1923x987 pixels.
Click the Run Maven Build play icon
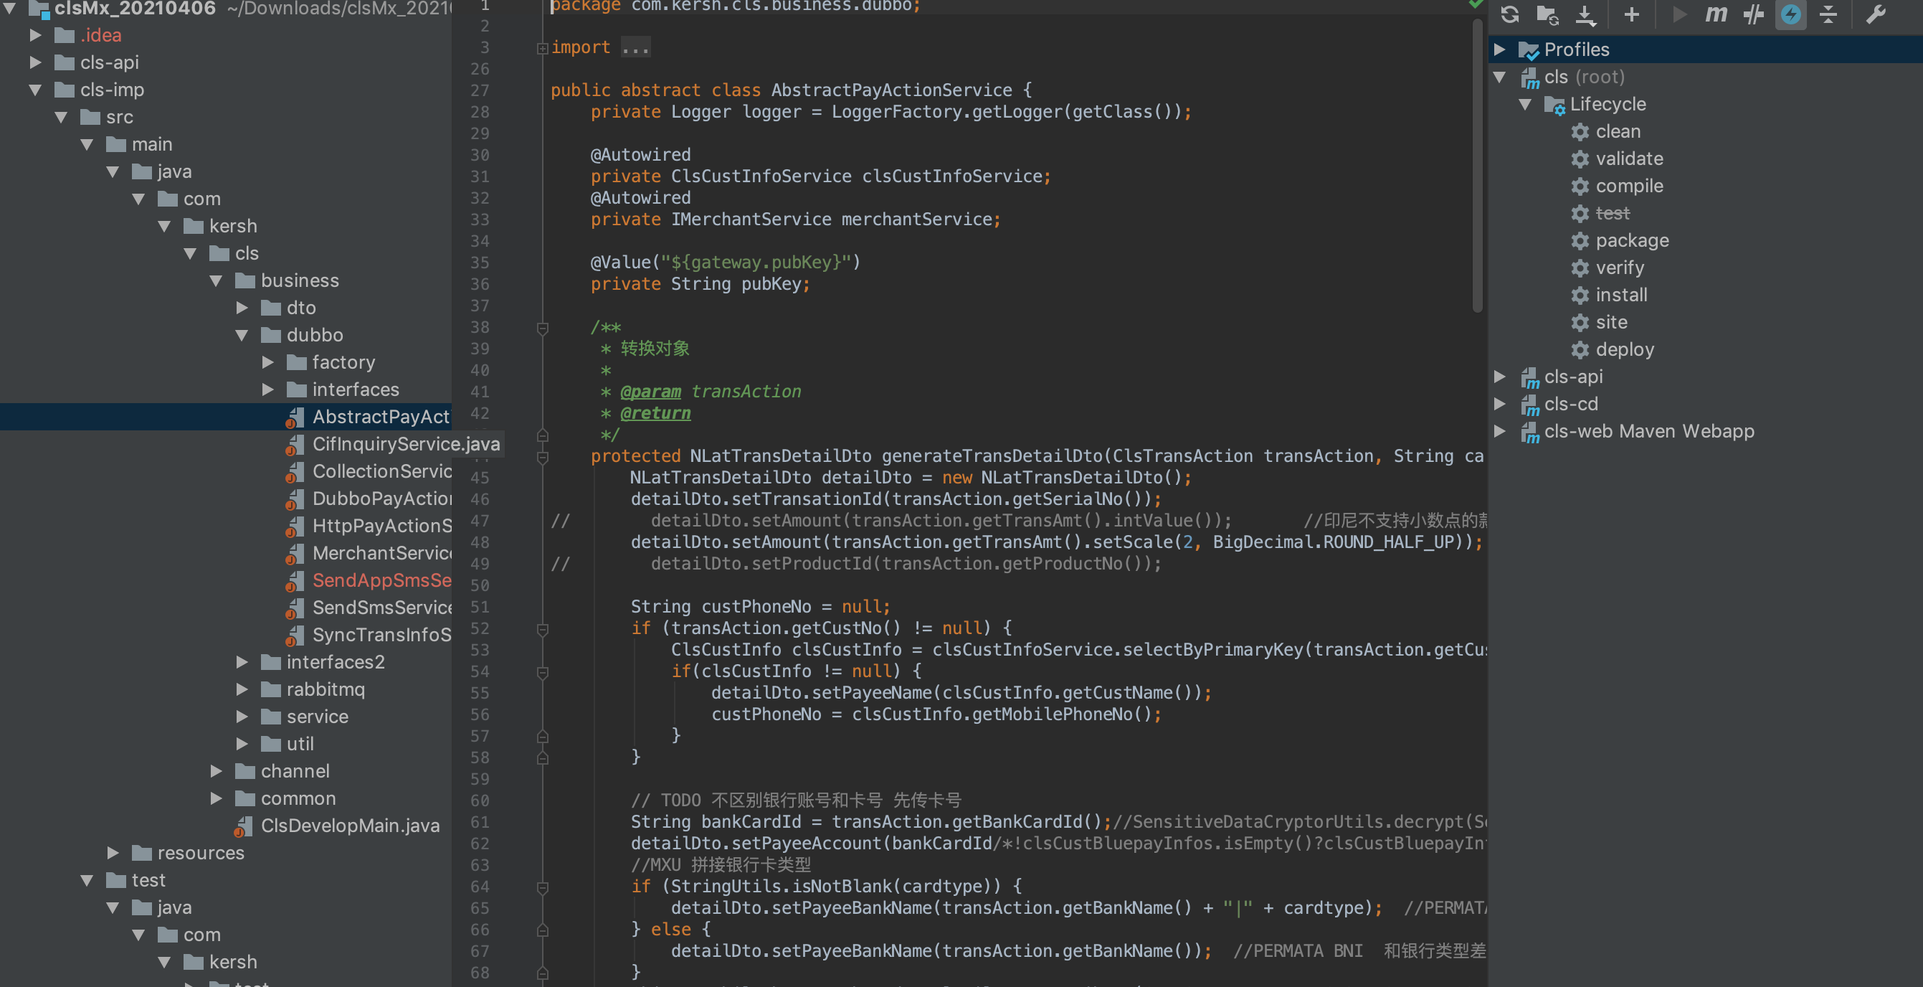[x=1679, y=14]
